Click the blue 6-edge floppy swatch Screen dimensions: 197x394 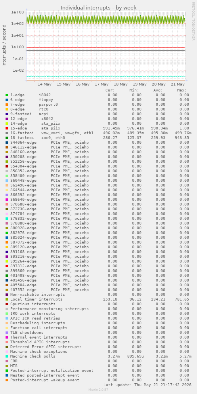point(7,100)
